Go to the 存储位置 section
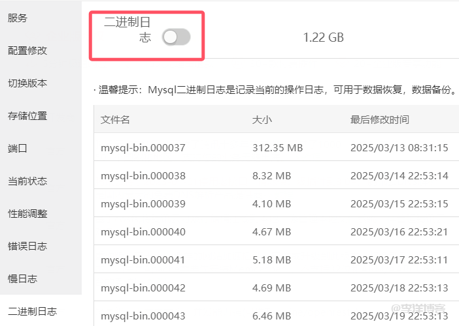 point(27,116)
